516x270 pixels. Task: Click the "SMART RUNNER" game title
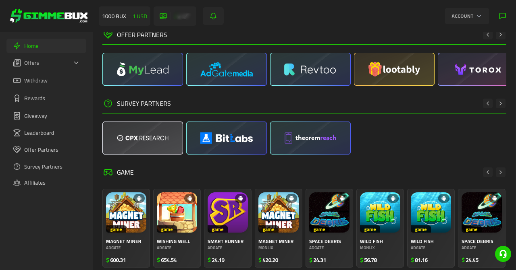pyautogui.click(x=226, y=241)
